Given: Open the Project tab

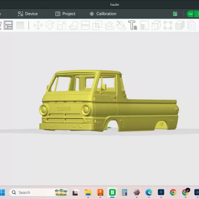Looking at the screenshot, I should [66, 14].
